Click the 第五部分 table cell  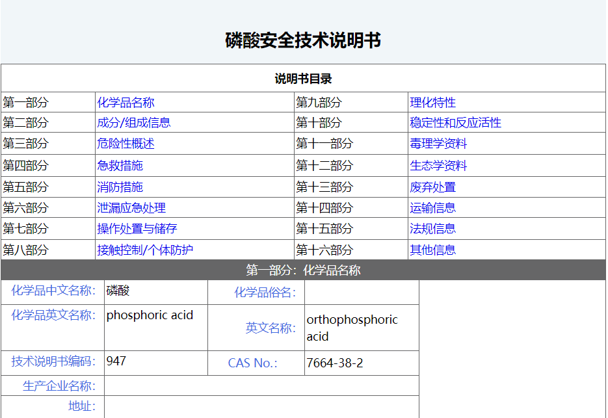(48, 187)
